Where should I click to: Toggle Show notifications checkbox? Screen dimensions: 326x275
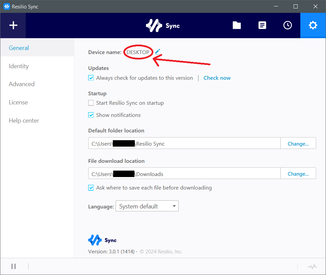pyautogui.click(x=91, y=115)
